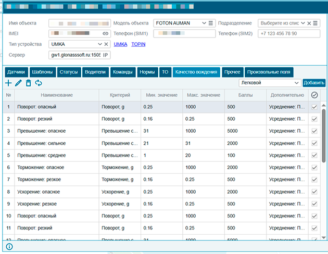Toggle checkbox for row 5 Превышение: среднее

(314, 155)
